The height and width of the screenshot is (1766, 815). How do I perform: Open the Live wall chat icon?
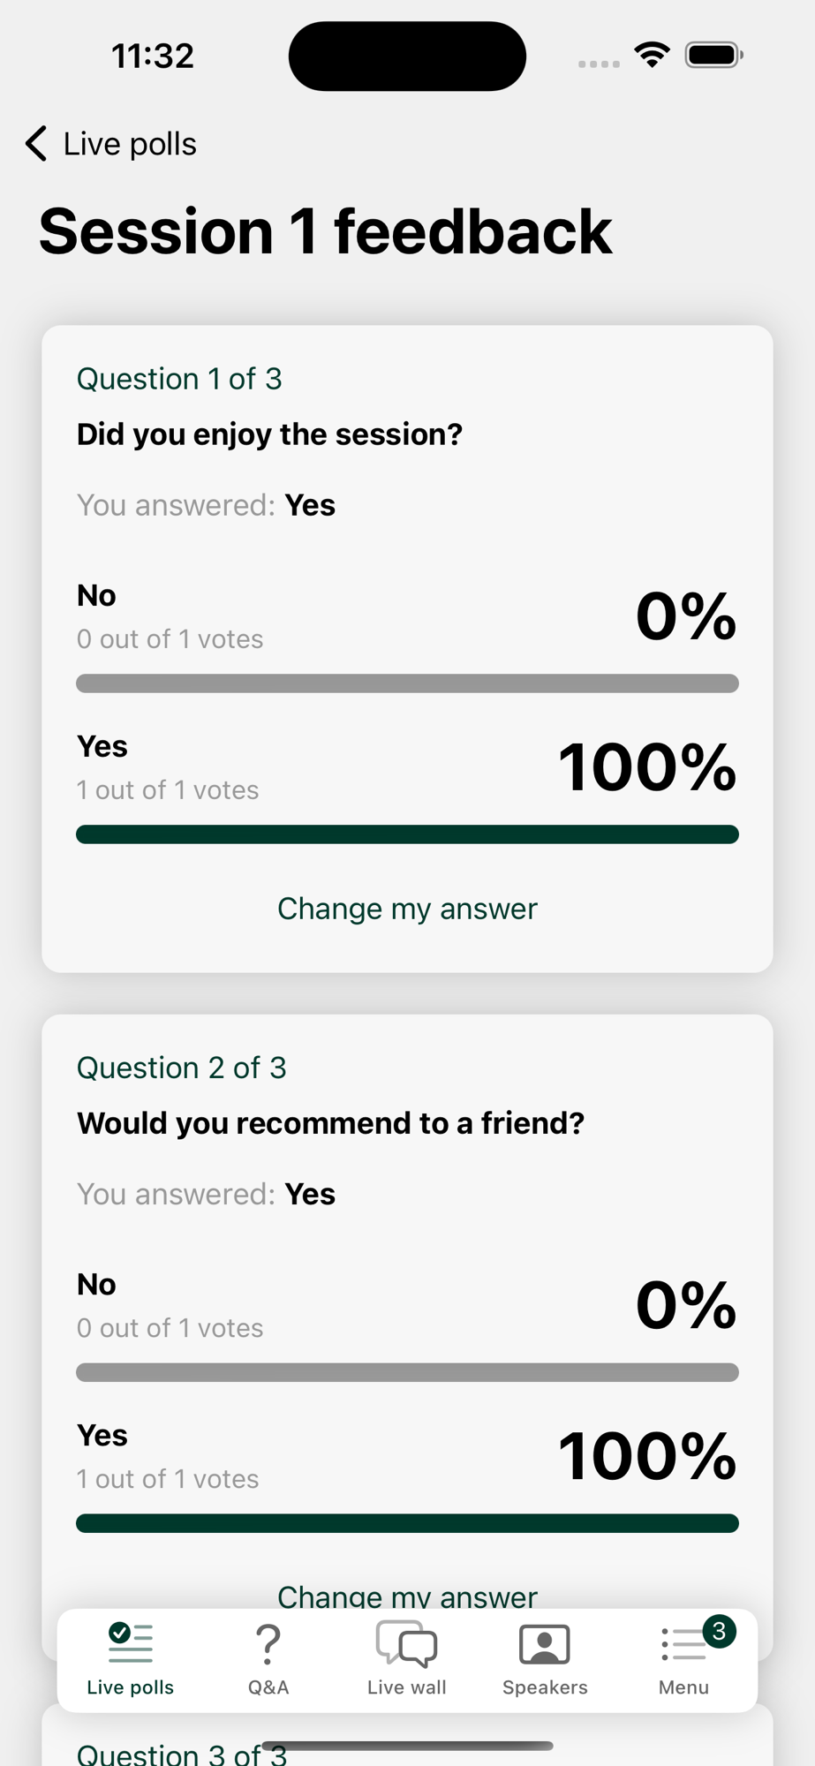pyautogui.click(x=406, y=1644)
